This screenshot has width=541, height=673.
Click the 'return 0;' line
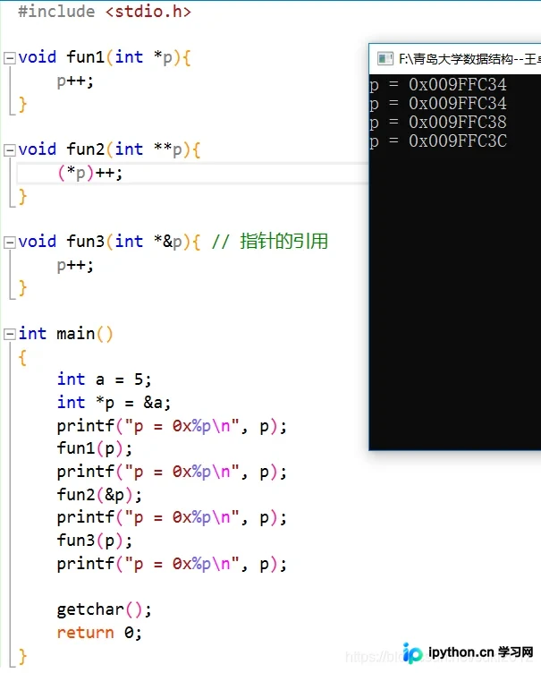click(99, 633)
